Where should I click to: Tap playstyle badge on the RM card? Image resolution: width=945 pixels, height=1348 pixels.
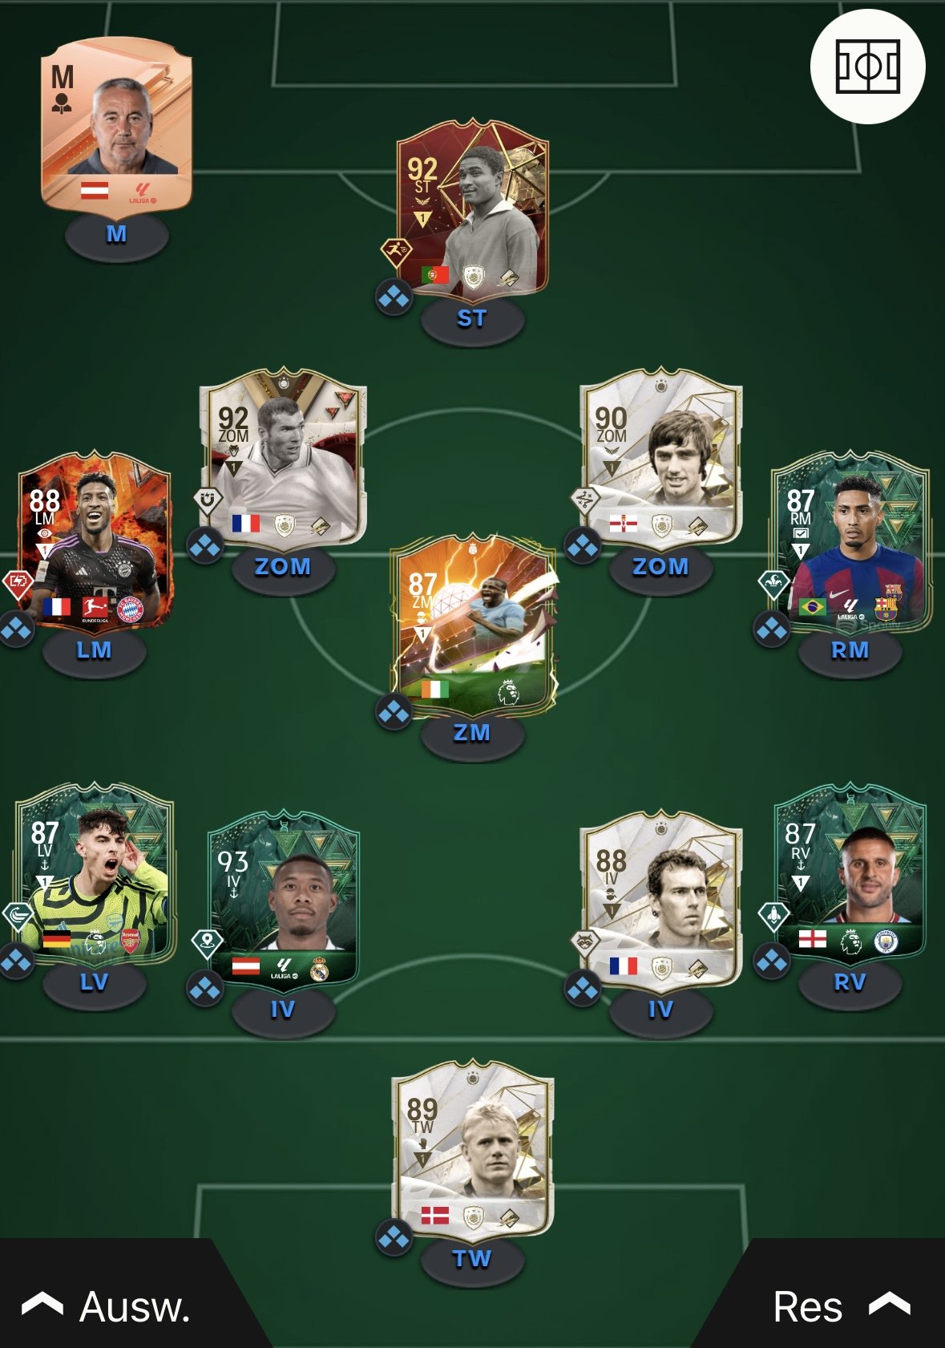click(773, 584)
